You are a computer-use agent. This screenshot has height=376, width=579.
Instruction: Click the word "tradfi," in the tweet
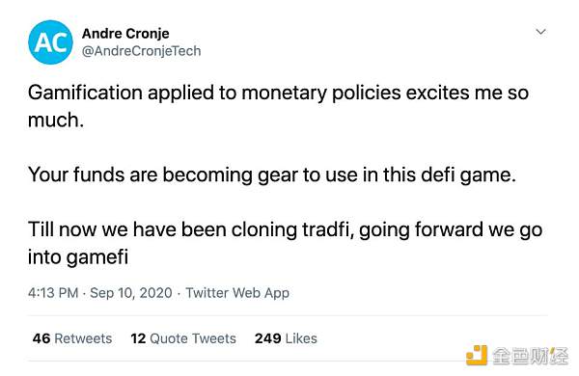pyautogui.click(x=328, y=229)
